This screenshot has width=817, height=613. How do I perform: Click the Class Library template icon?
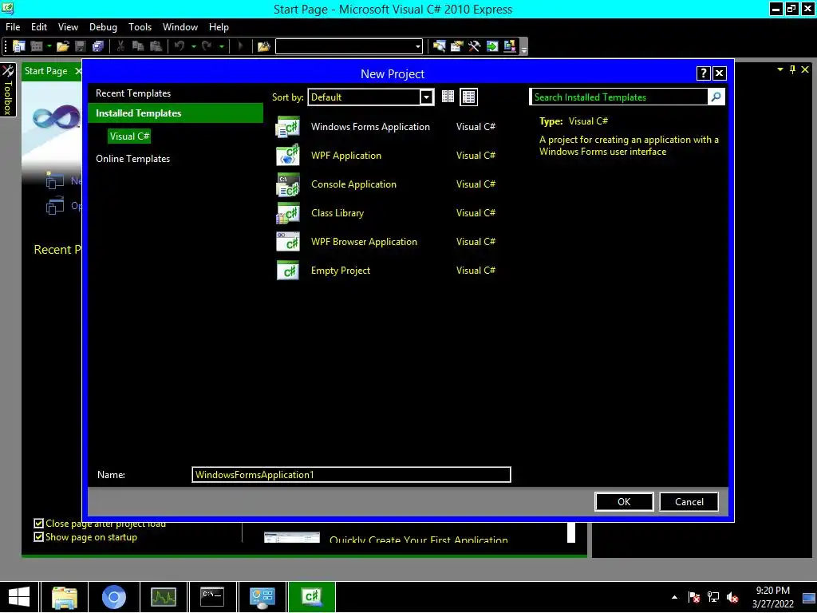point(287,212)
